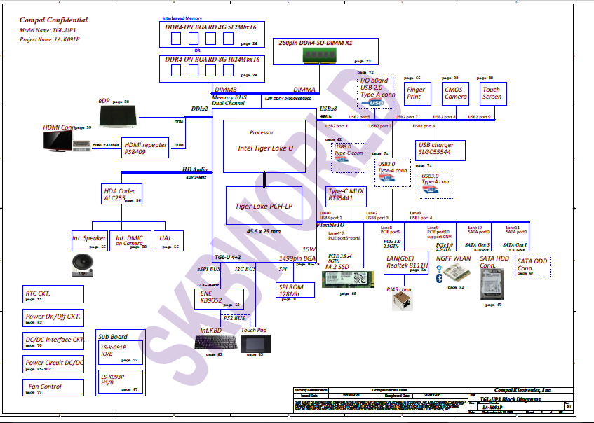Click the Touch Screen box
The width and height of the screenshot is (594, 423).
[493, 94]
